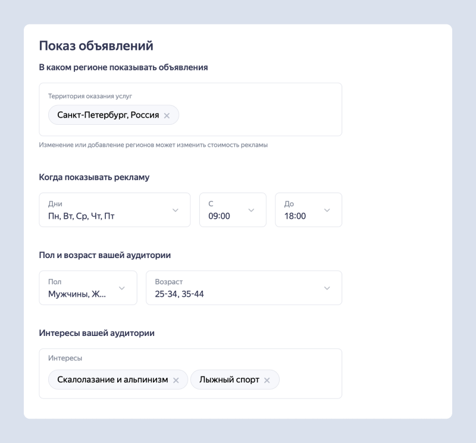Click the chevron arrow in the Возраст field
This screenshot has width=476, height=443.
[x=327, y=288]
